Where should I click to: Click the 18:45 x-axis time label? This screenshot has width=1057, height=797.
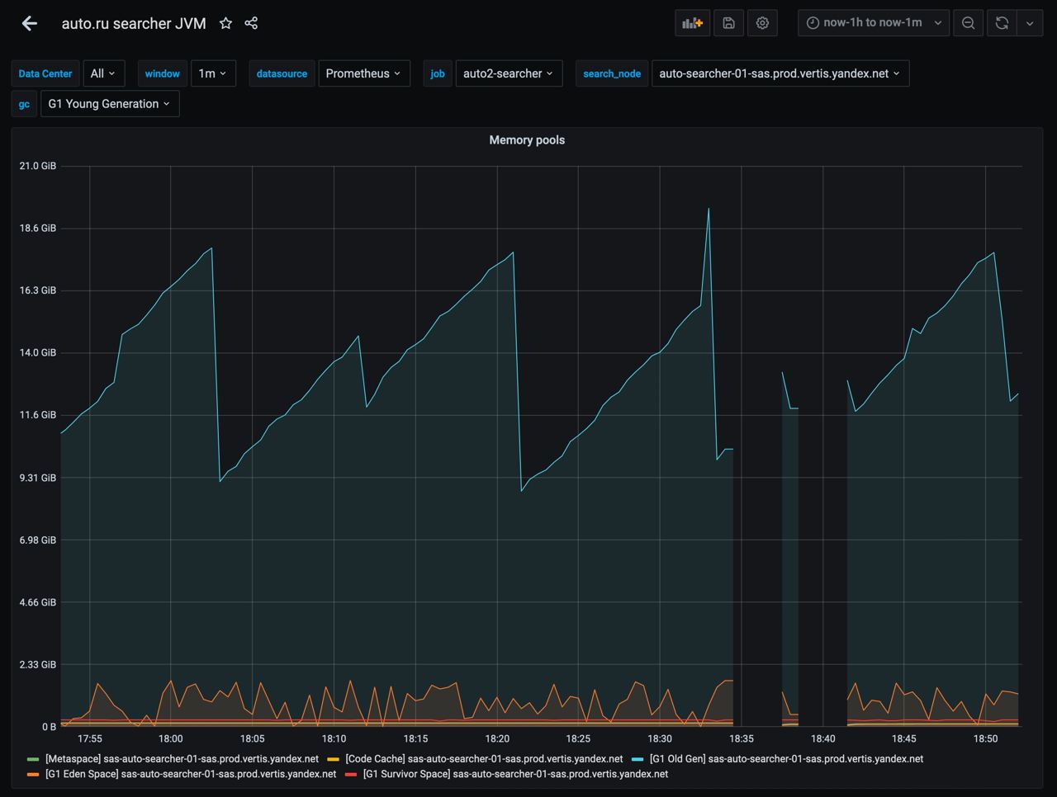(904, 738)
